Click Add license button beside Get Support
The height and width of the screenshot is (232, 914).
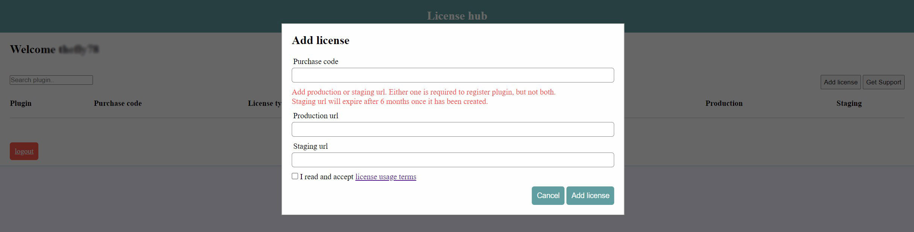pyautogui.click(x=840, y=82)
